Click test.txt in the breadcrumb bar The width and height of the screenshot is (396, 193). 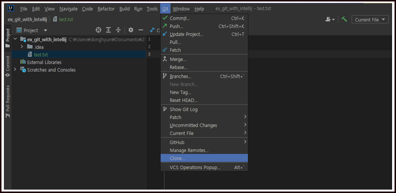point(66,19)
